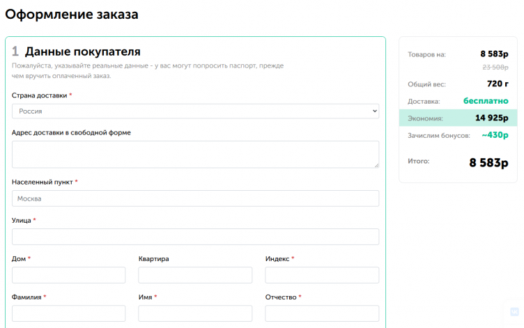Click the бесплатно delivery value
This screenshot has height=328, width=524.
pos(486,101)
